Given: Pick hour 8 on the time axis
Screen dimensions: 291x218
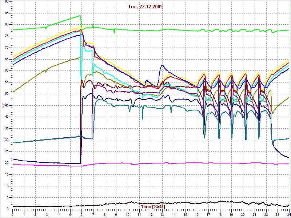Looking at the screenshot, I should [105, 214].
